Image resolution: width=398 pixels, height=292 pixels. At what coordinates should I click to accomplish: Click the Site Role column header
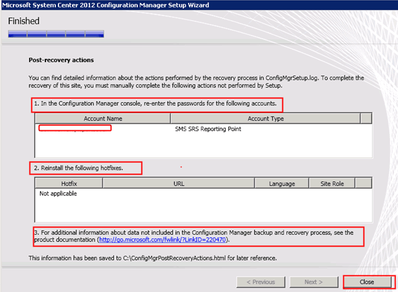click(332, 183)
